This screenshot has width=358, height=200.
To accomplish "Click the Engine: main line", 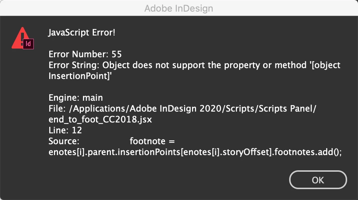I will [x=76, y=98].
